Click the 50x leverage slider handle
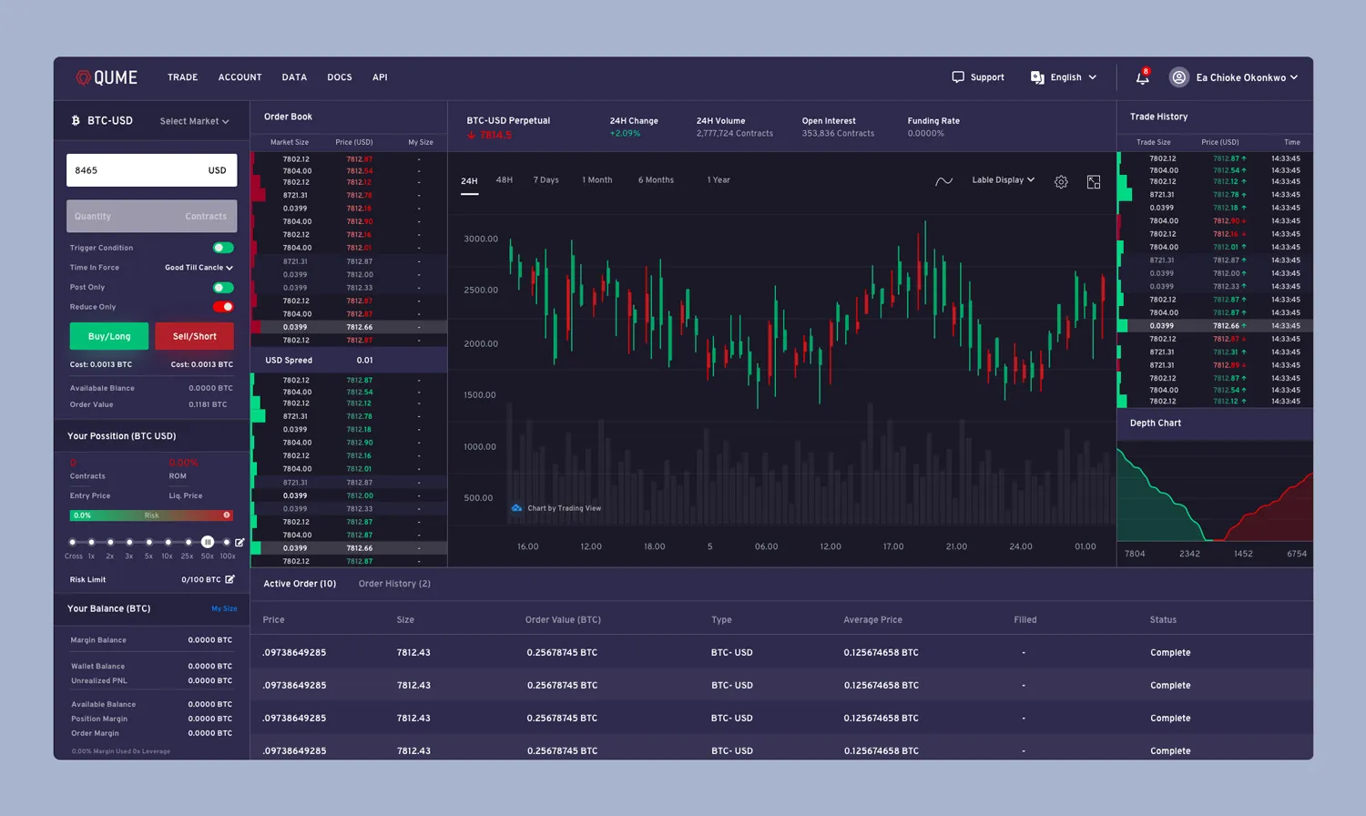Screen dimensions: 1366x816 [x=208, y=542]
